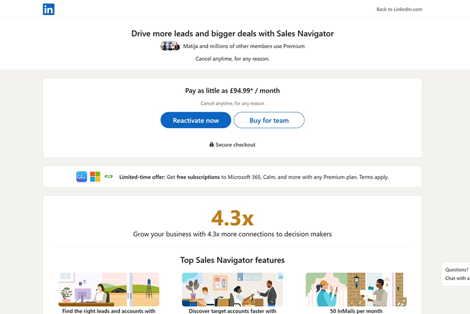
Task: Click 'Discover target accounts faster with' caption
Action: 232,311
